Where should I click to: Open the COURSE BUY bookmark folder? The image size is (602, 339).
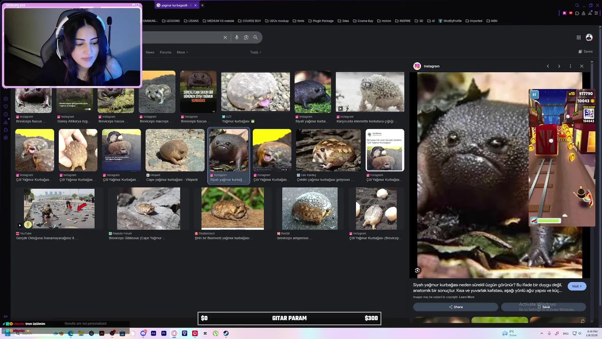[249, 21]
